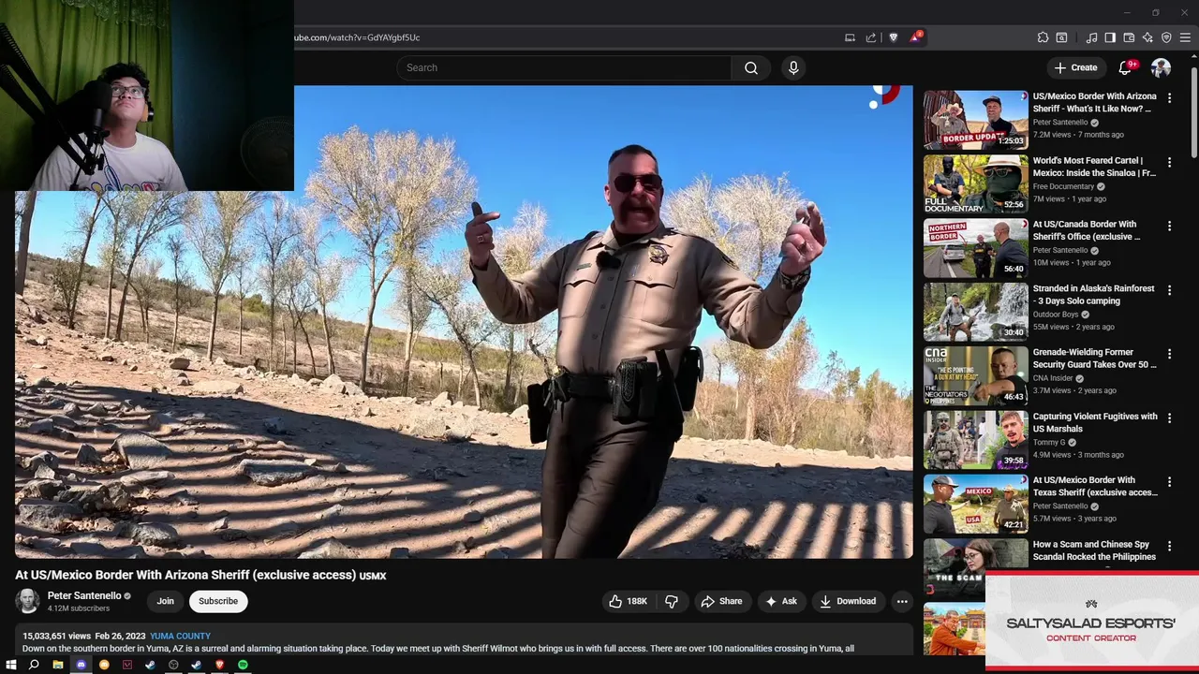Open Free Documentary channel name link
The width and height of the screenshot is (1199, 674).
1063,186
